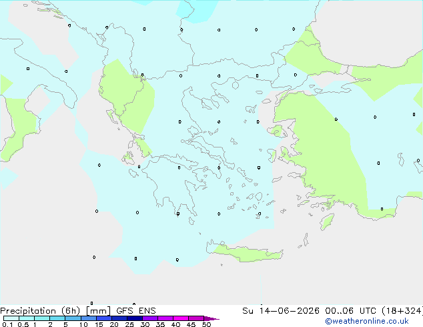Click the '0.1' legend scale label
Viewport: 423px width, 327px height.
pos(7,324)
